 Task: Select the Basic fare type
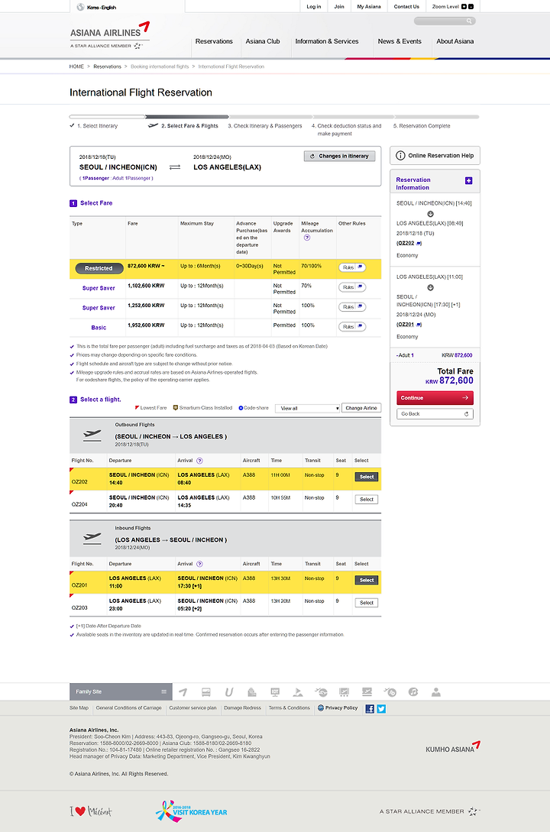pos(99,328)
